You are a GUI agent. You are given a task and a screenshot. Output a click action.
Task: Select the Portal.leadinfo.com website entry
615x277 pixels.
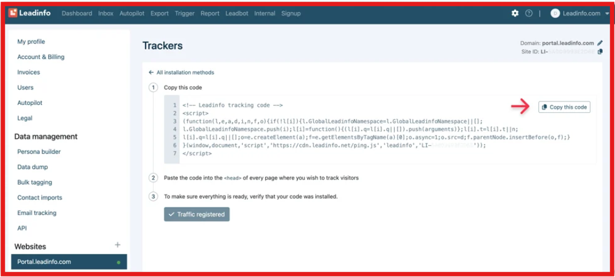[69, 262]
